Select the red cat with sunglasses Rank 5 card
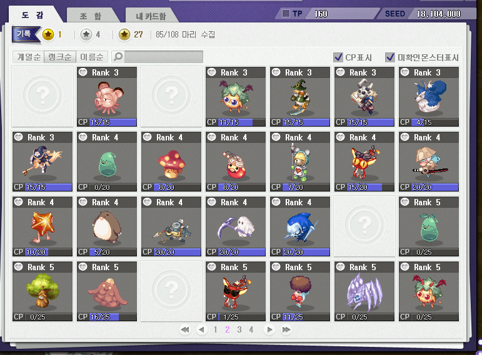 click(236, 291)
